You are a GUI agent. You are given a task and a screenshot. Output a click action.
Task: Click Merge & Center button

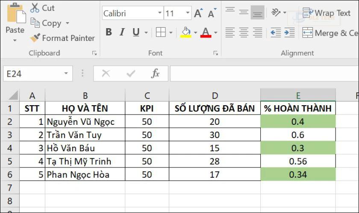[x=330, y=33]
